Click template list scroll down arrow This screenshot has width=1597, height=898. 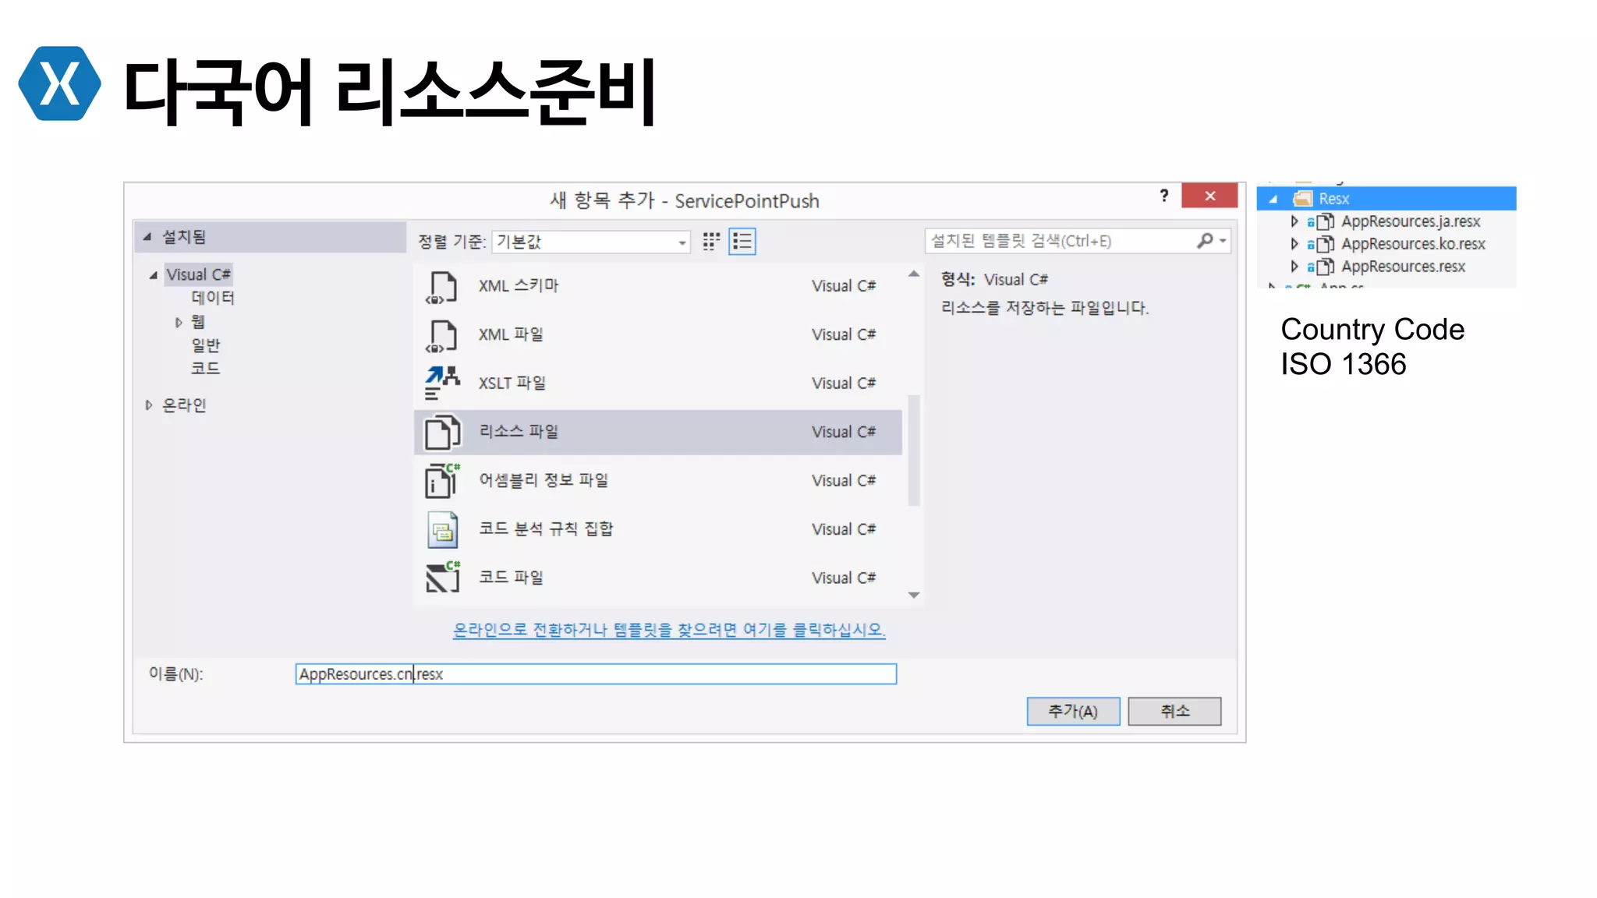(914, 596)
